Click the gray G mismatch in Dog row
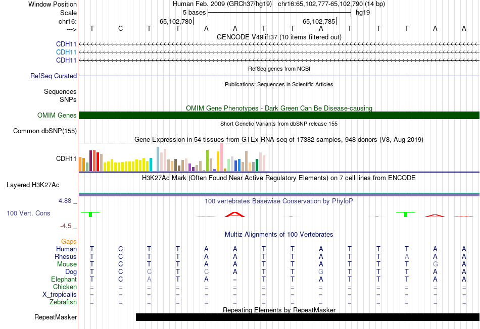480x329 pixels. click(x=321, y=272)
